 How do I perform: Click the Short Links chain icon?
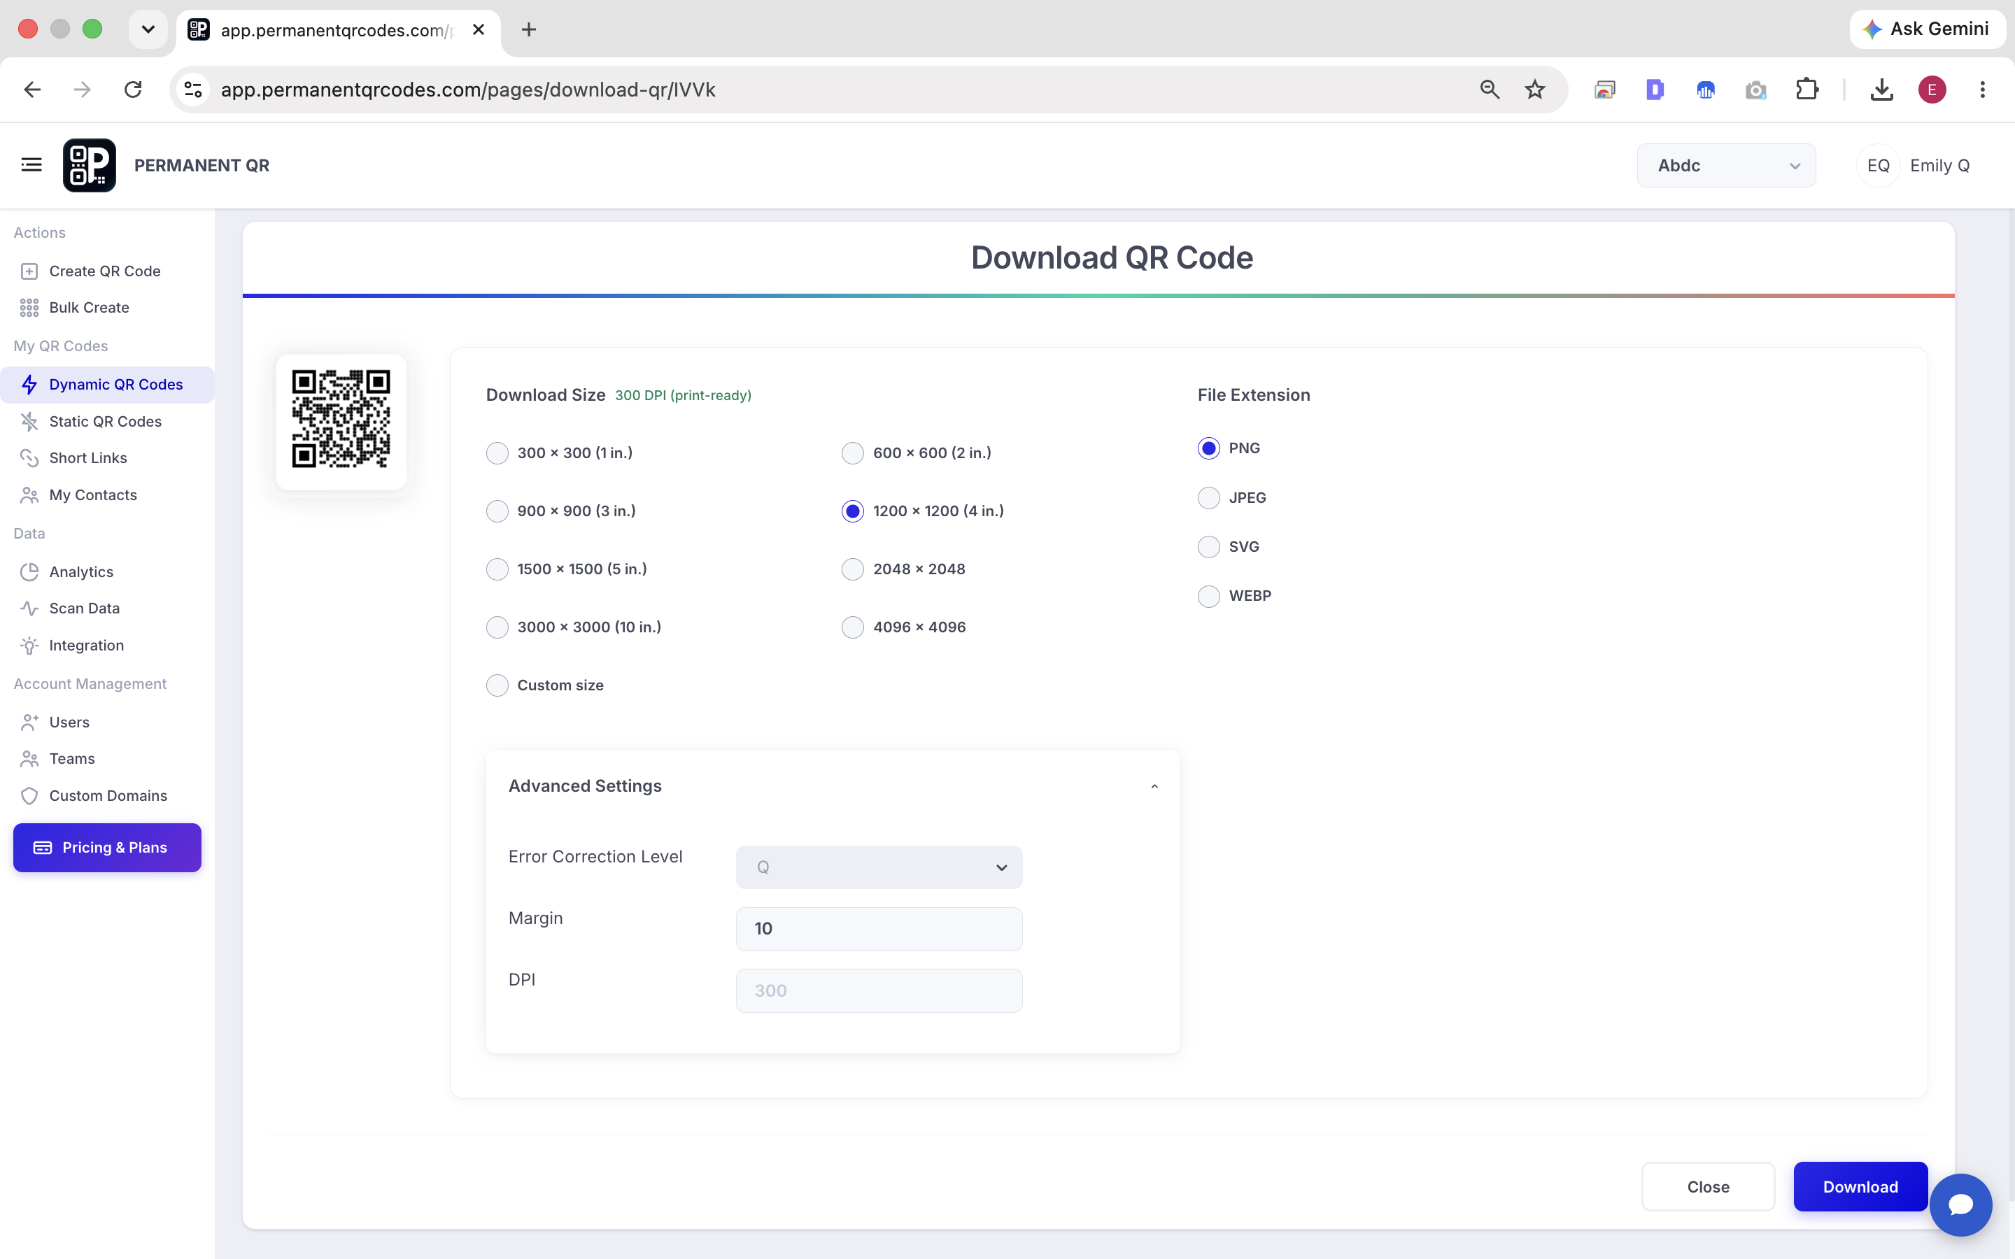pyautogui.click(x=29, y=458)
